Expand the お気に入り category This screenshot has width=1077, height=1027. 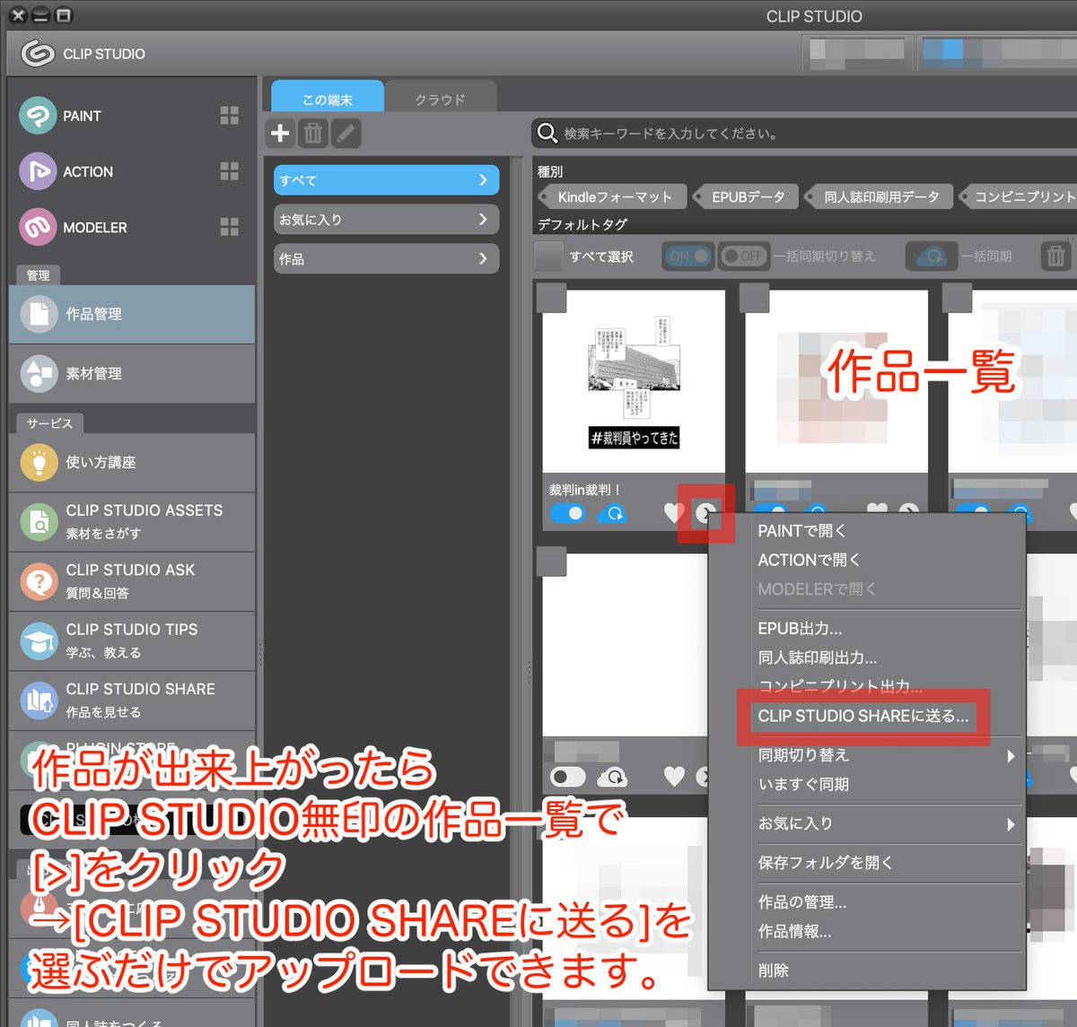point(386,220)
